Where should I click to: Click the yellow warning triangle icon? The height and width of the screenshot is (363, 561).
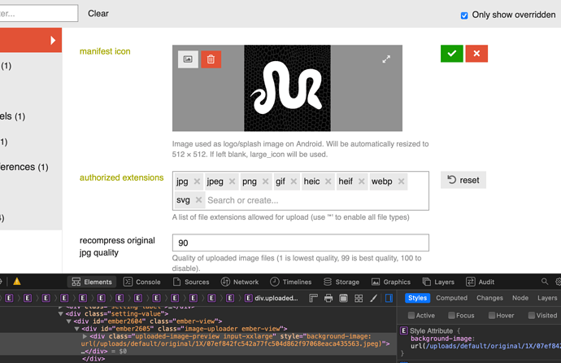tap(17, 282)
